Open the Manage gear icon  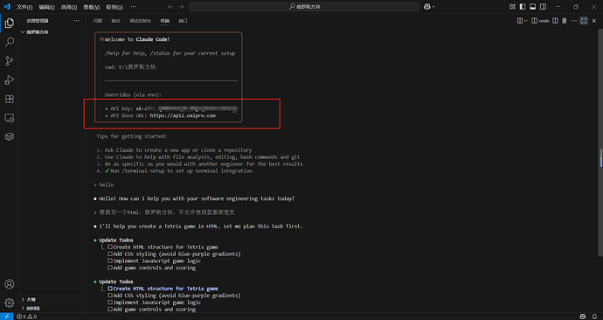point(10,303)
